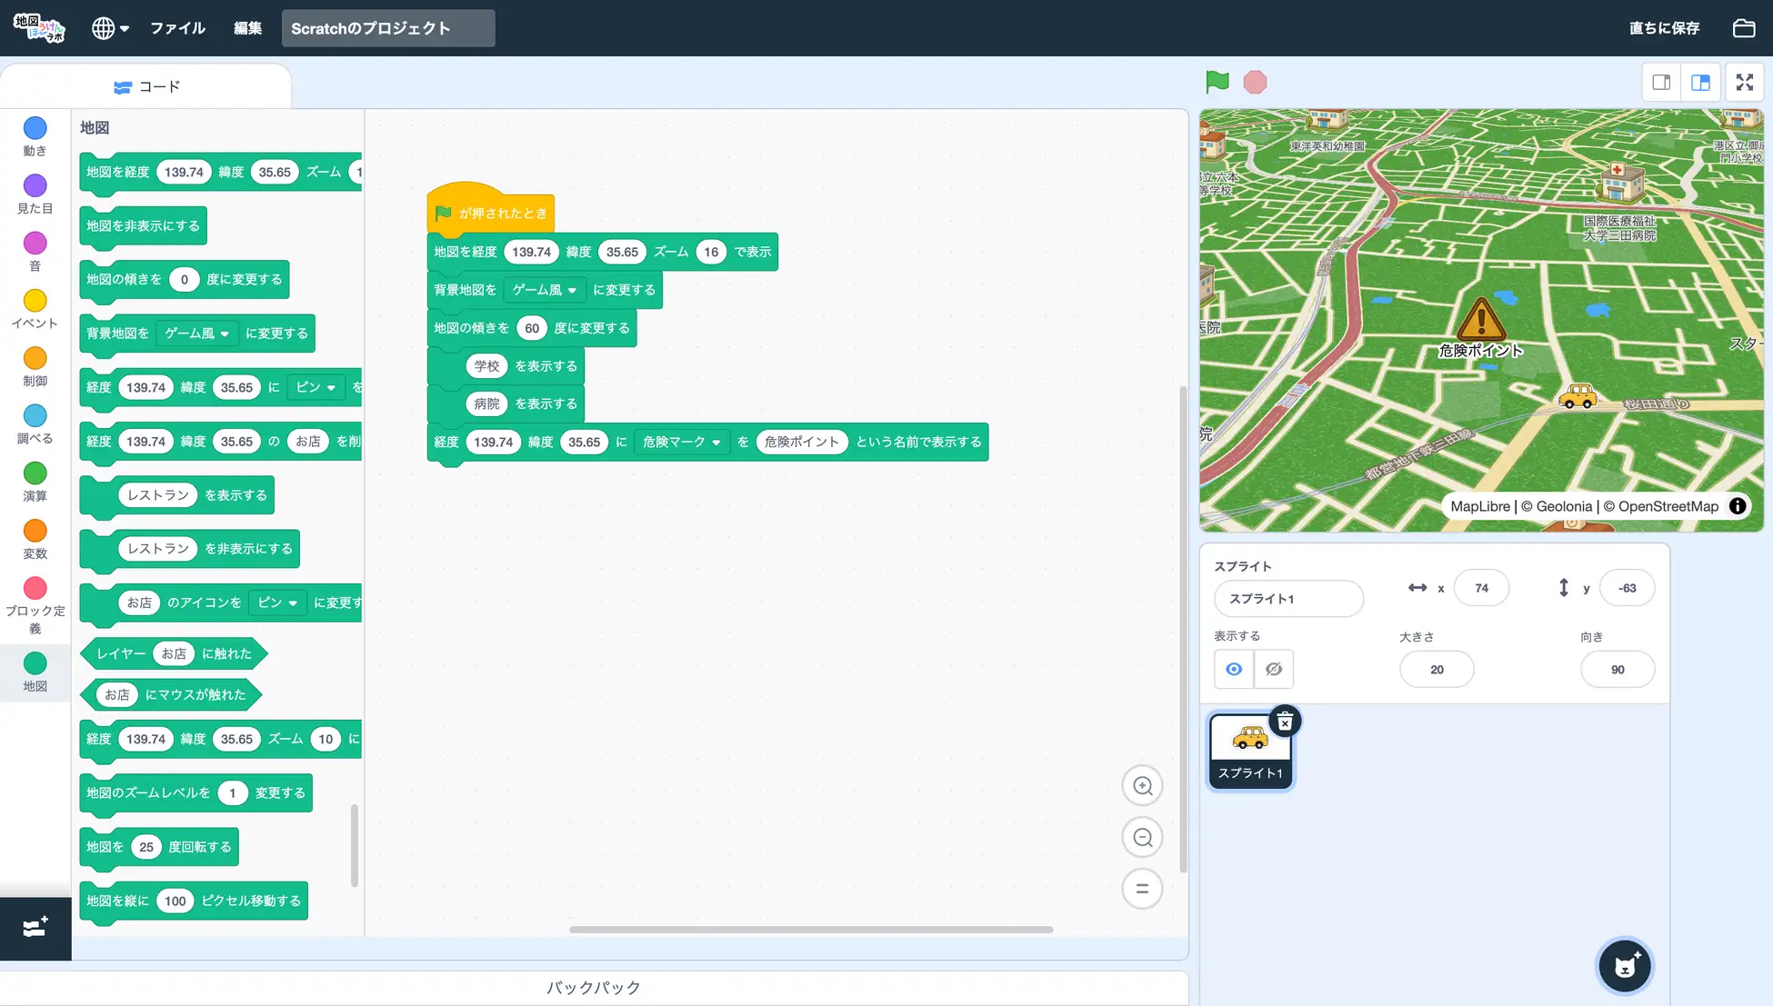This screenshot has width=1773, height=1006.
Task: Open the ファイル menu
Action: [x=177, y=28]
